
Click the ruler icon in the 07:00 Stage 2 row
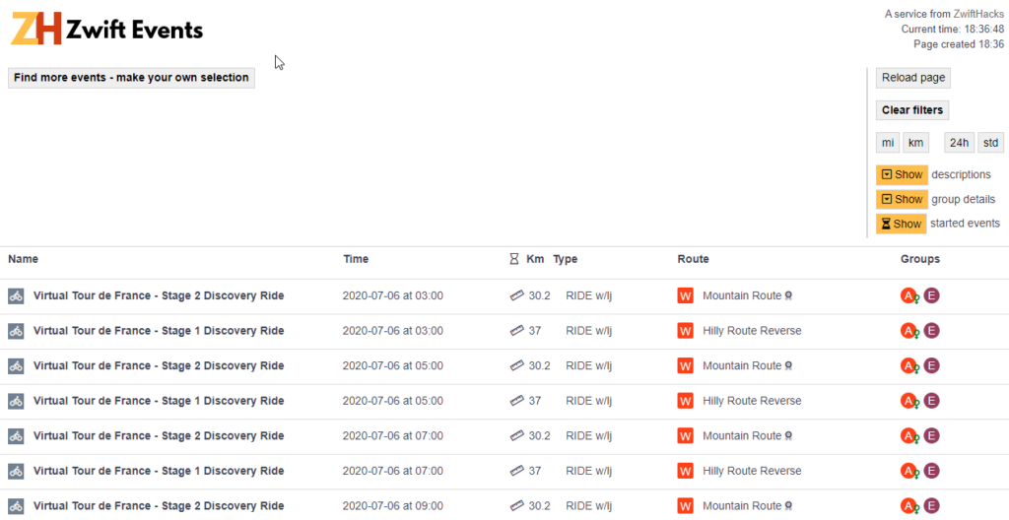tap(516, 435)
